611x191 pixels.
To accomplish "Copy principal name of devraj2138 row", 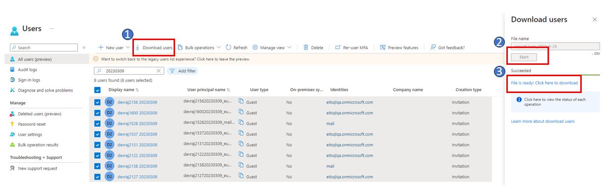I will (x=242, y=165).
